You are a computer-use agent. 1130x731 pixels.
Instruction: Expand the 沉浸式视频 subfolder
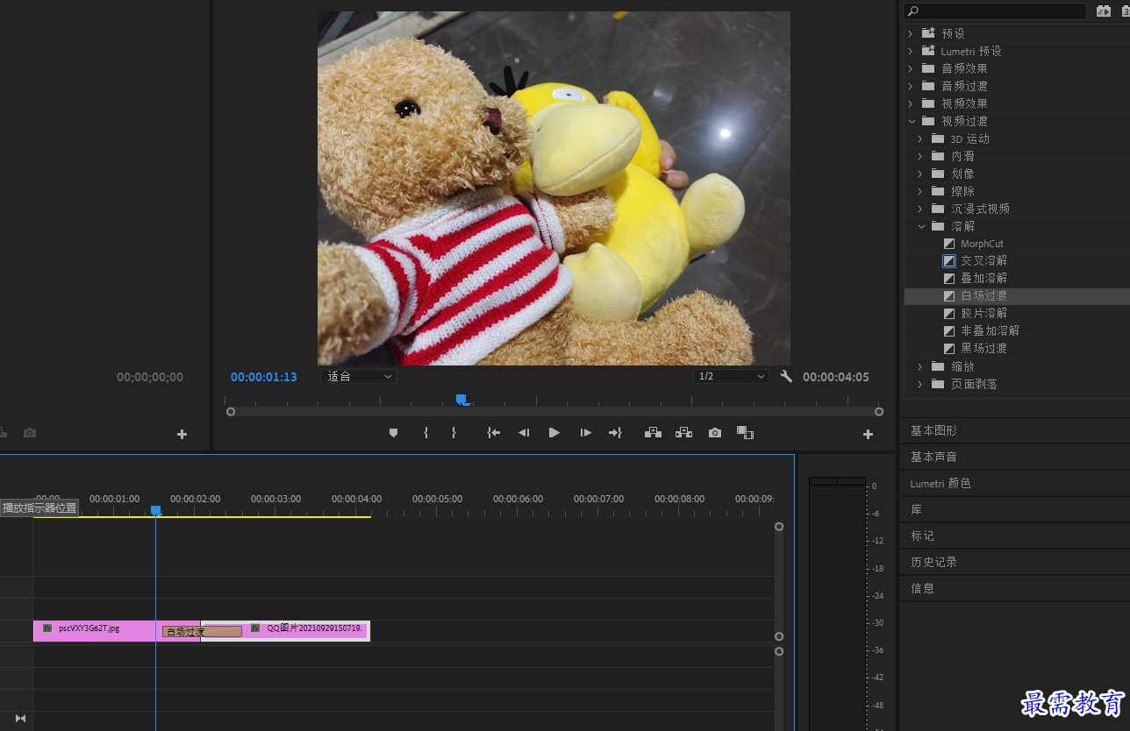coord(920,209)
